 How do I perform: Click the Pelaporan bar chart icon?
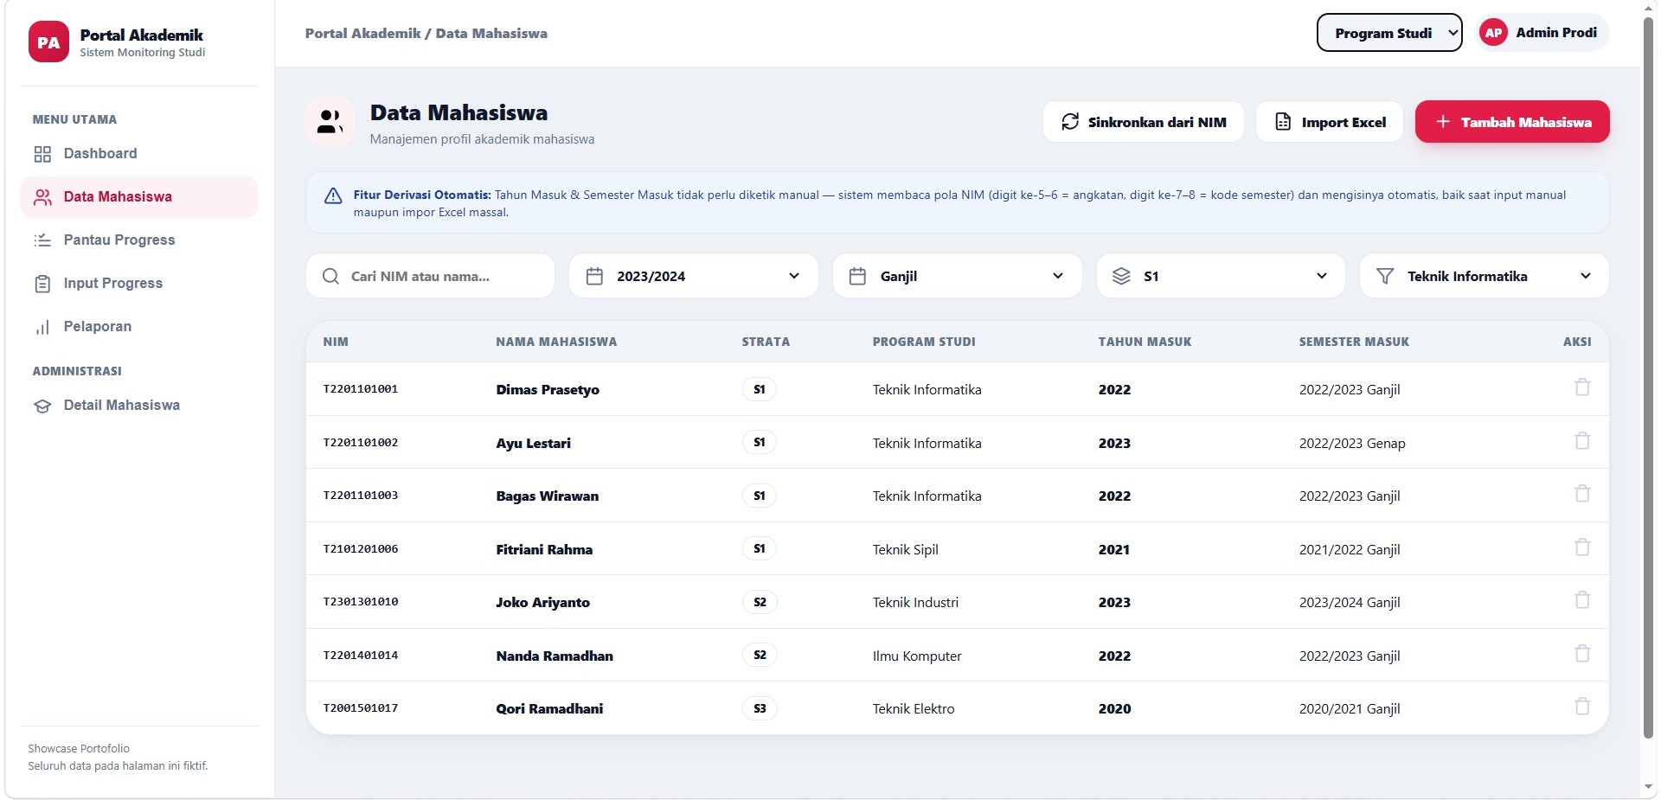[42, 327]
